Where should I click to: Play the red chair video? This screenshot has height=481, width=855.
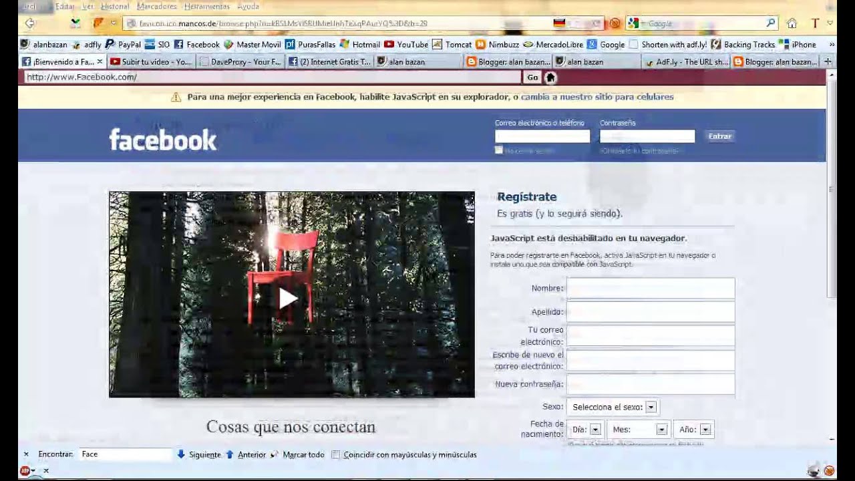click(x=288, y=298)
